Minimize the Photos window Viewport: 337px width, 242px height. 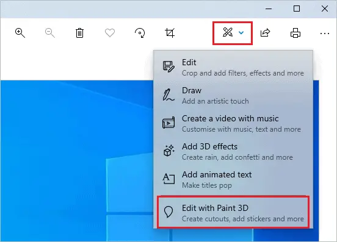point(269,9)
